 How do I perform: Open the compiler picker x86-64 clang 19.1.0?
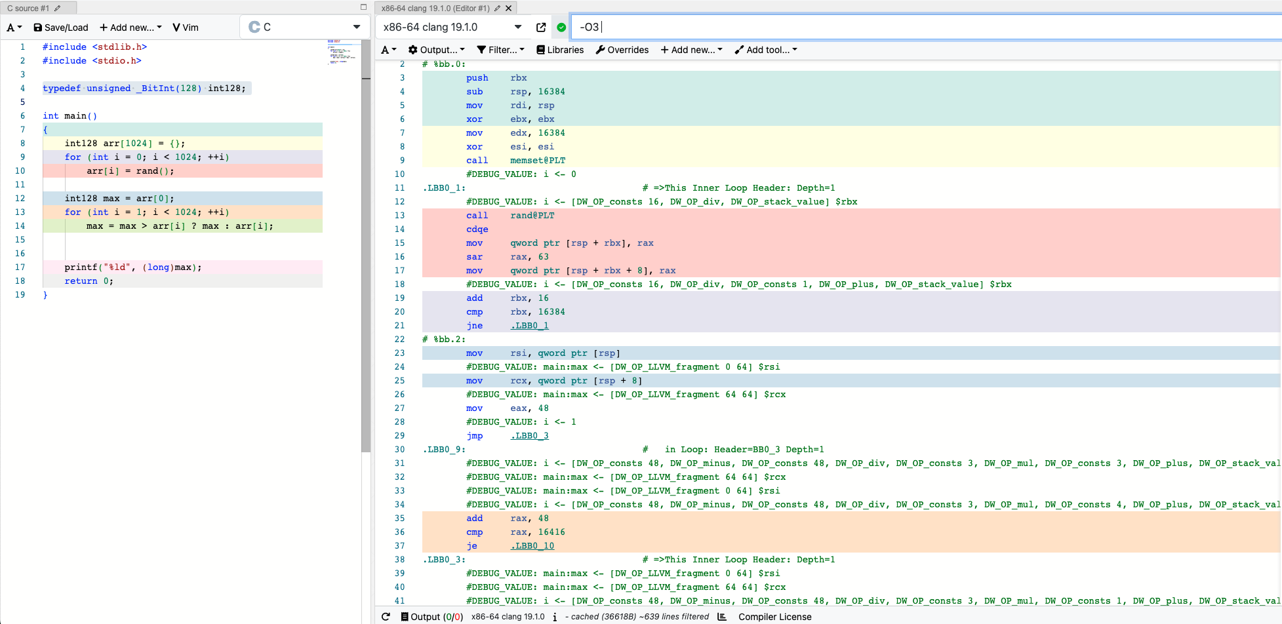(x=452, y=27)
